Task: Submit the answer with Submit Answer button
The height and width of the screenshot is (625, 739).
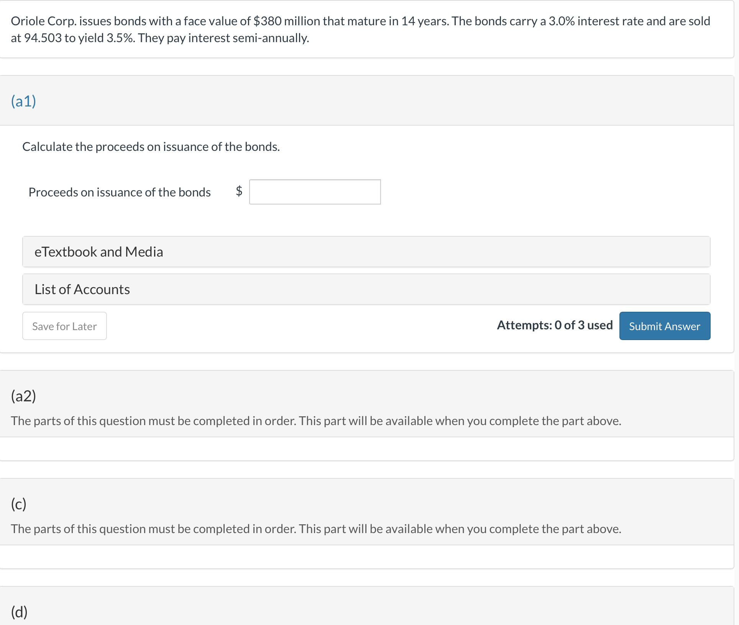Action: click(x=665, y=326)
